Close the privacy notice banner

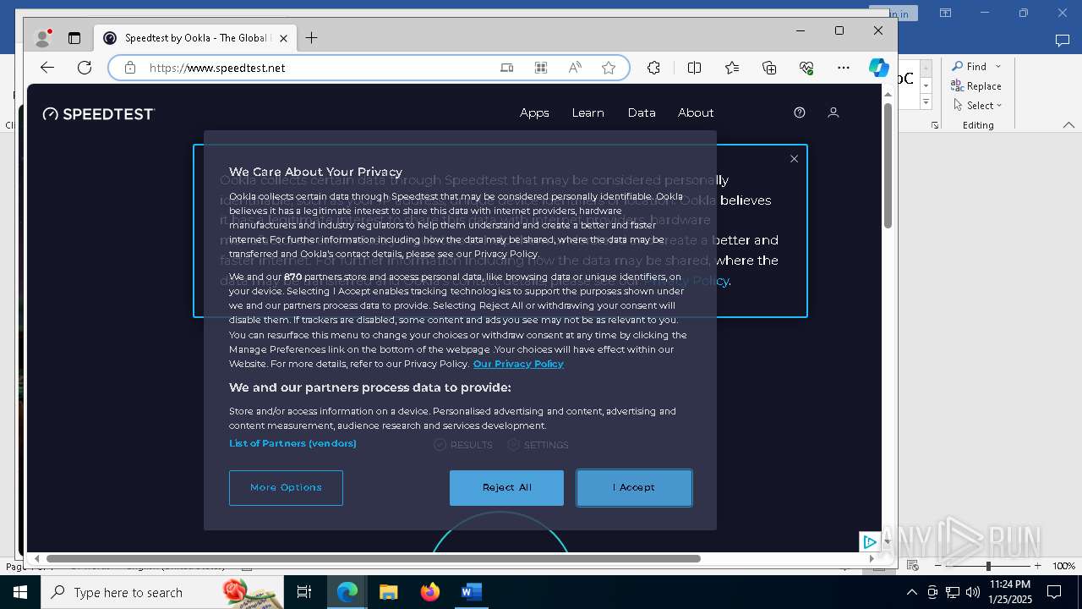coord(794,159)
